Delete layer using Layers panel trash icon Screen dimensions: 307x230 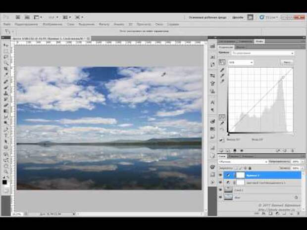click(x=298, y=213)
